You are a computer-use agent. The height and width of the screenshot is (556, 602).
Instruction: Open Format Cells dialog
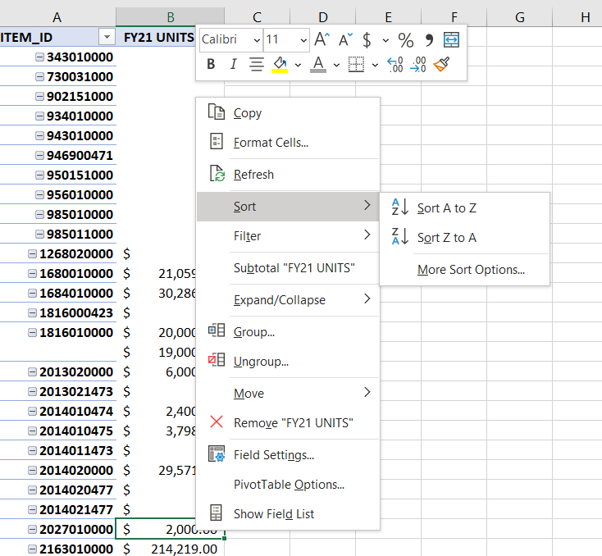point(288,143)
